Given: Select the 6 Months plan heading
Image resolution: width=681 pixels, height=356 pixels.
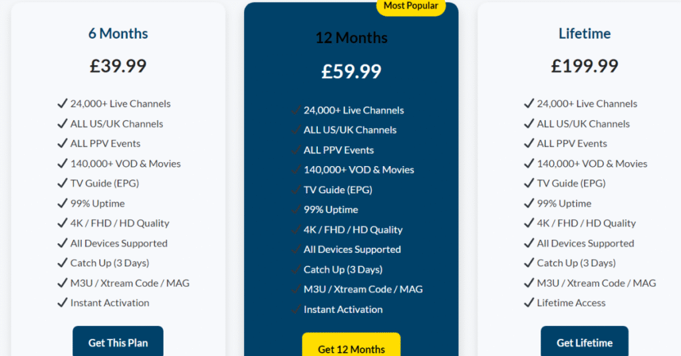Looking at the screenshot, I should tap(118, 33).
